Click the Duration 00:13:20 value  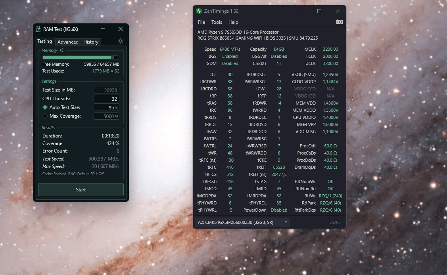point(111,136)
